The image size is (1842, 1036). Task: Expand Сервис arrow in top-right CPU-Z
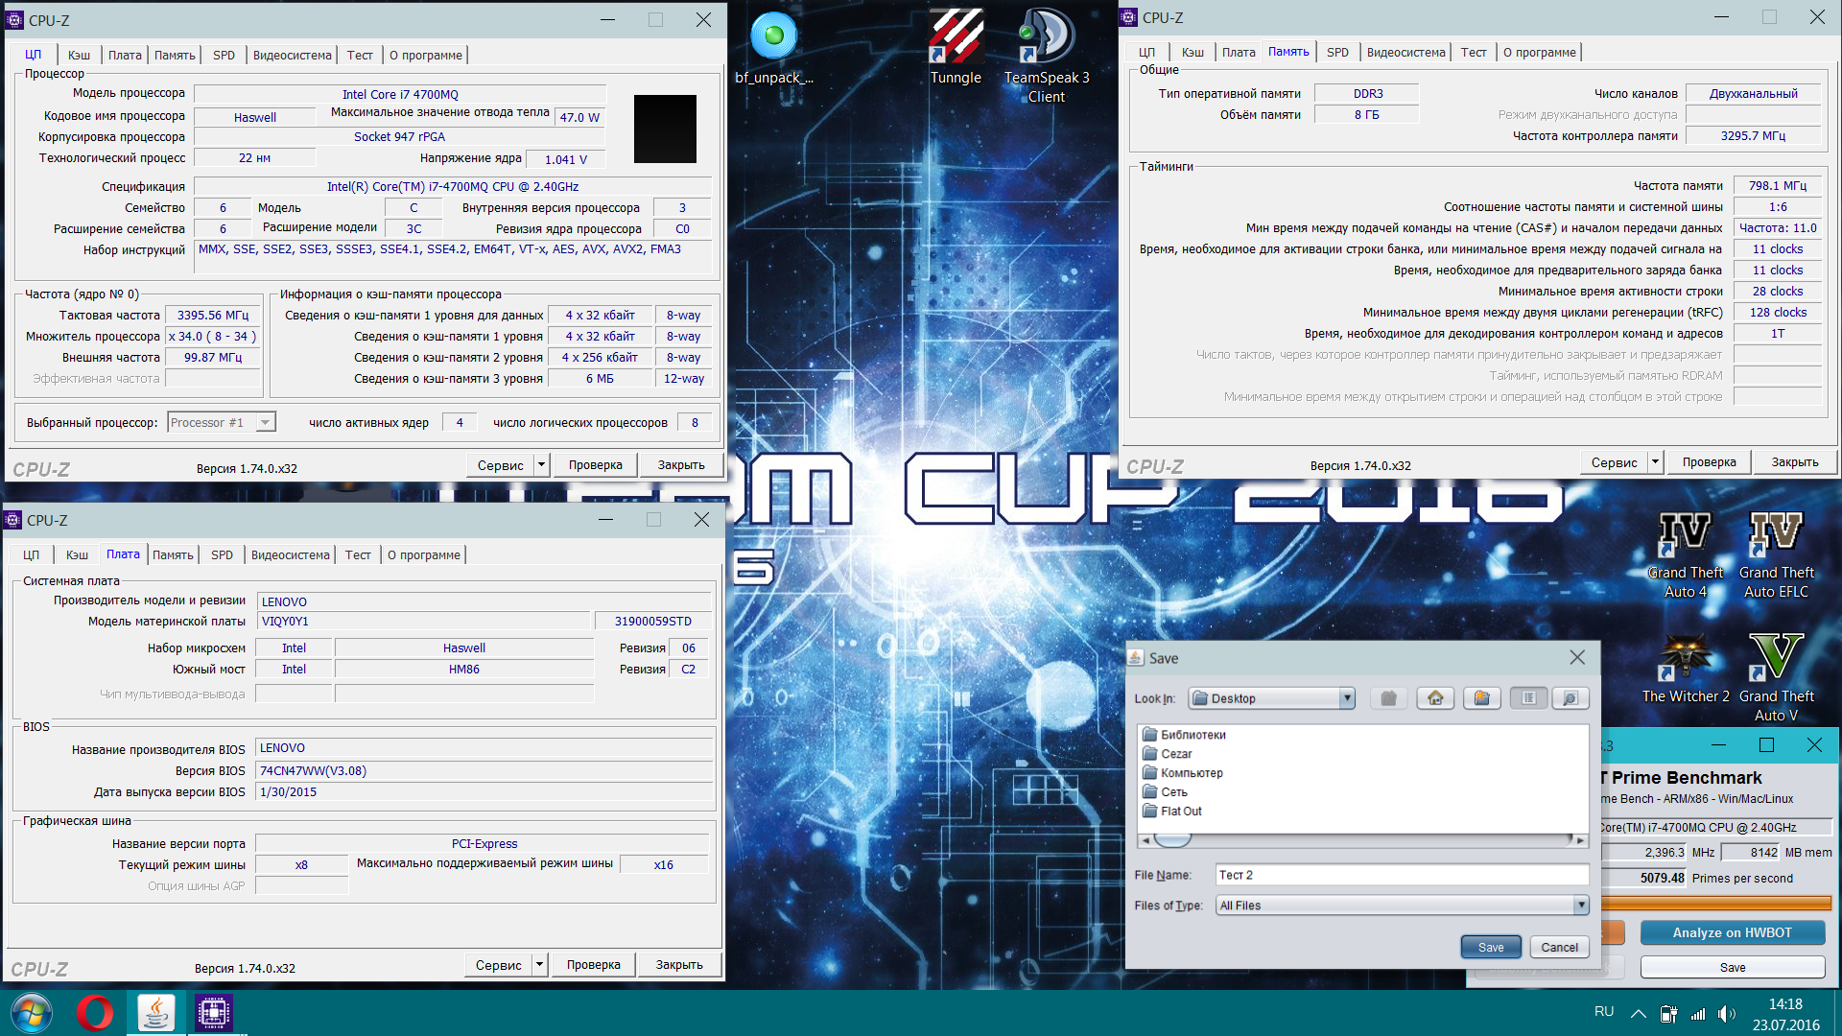tap(1655, 462)
